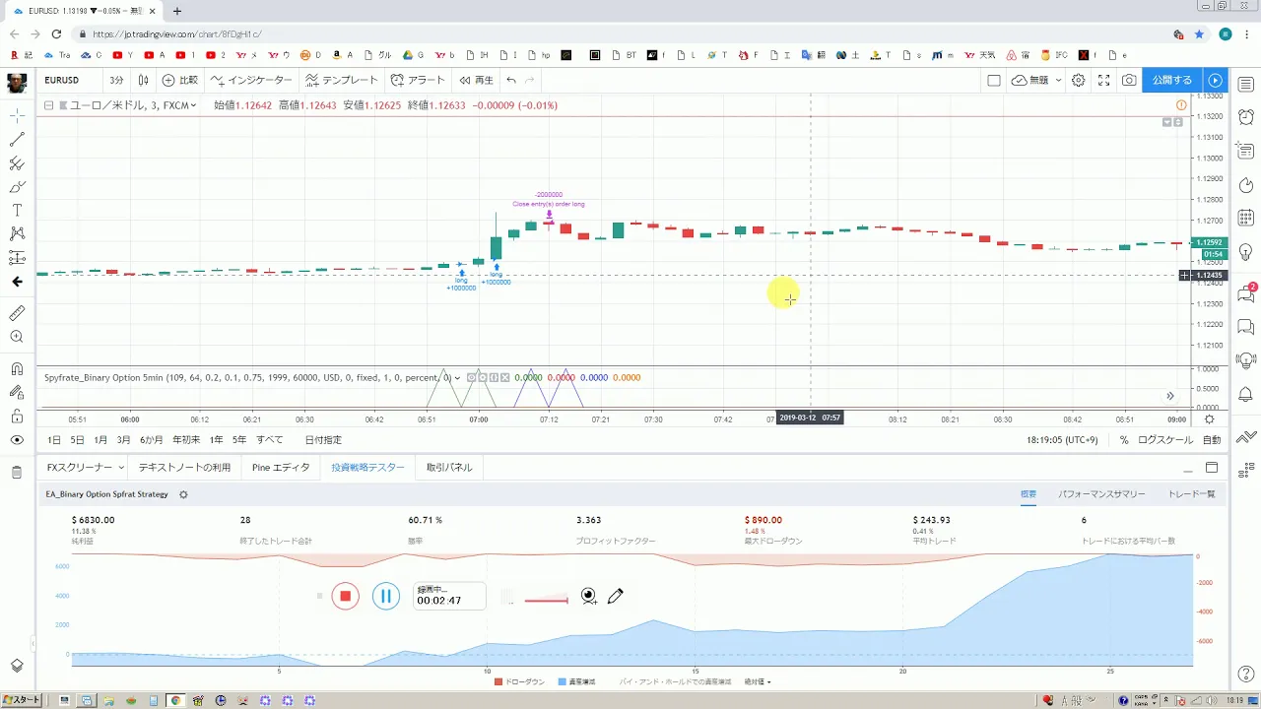The height and width of the screenshot is (709, 1261).
Task: Select the text annotation tool
Action: click(17, 211)
